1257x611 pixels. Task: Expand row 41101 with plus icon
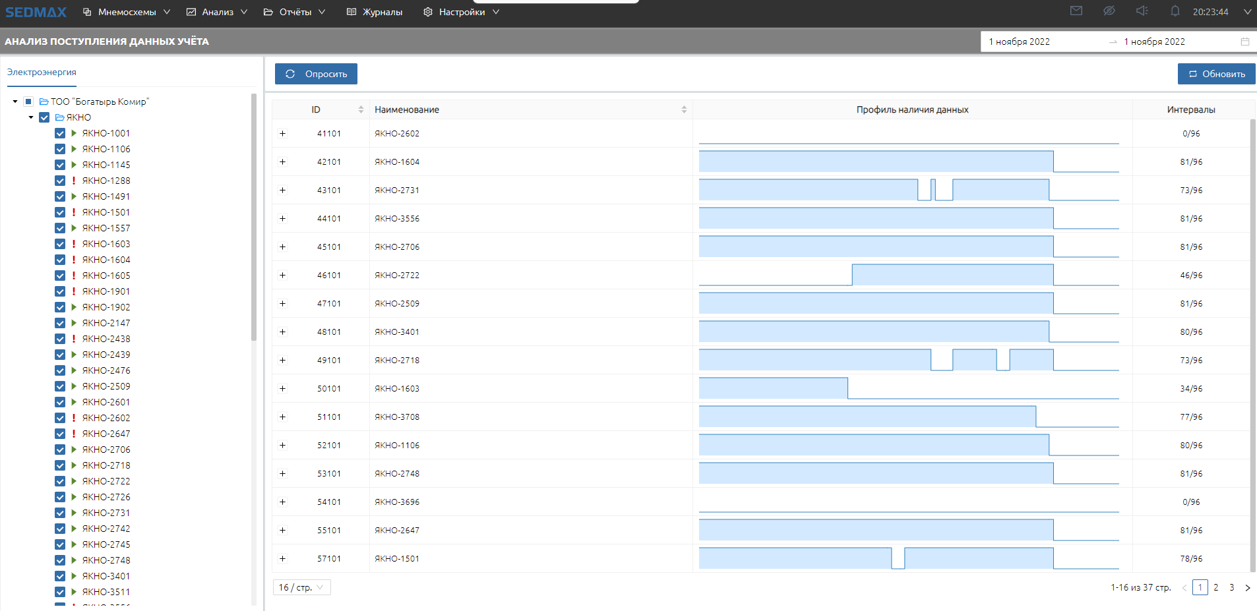pos(283,134)
